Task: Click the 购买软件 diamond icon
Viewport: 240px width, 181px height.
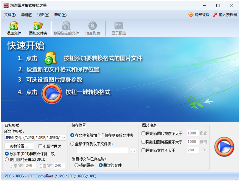Action: click(191, 15)
